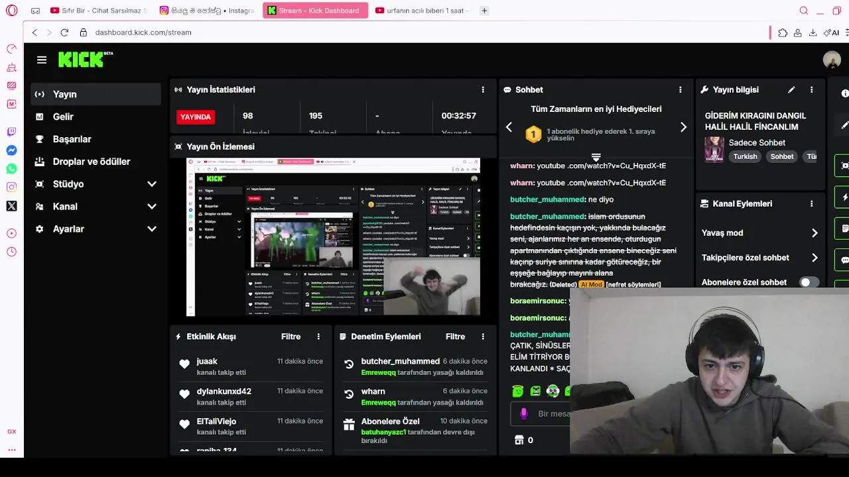Open Opera browser menu logo

(11, 11)
